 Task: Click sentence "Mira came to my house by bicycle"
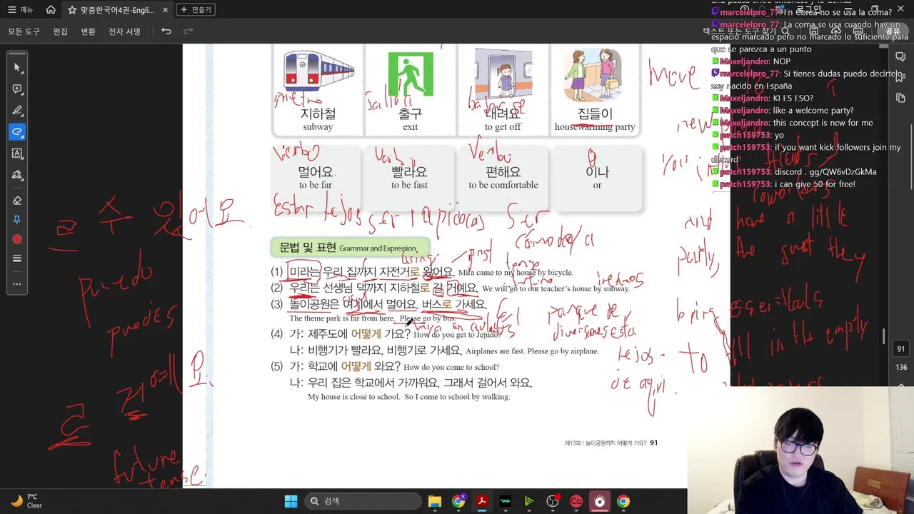click(516, 273)
